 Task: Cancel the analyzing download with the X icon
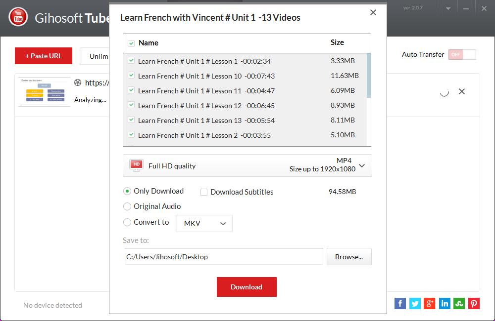(461, 91)
